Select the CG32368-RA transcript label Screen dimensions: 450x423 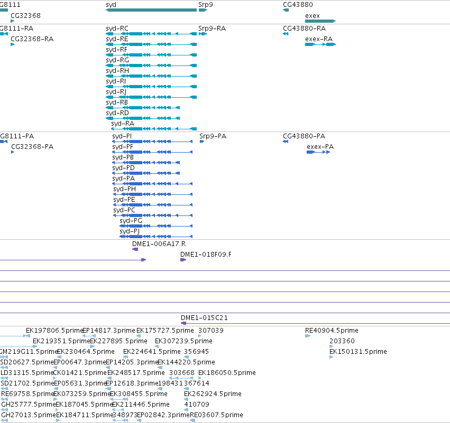[32, 39]
